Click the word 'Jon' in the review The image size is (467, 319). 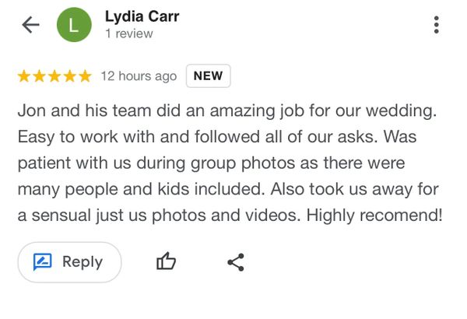(32, 110)
